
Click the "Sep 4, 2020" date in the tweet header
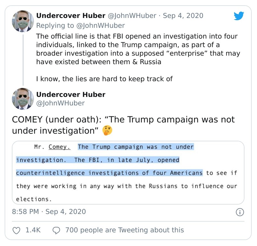(183, 15)
